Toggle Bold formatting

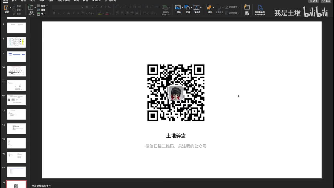(54, 13)
